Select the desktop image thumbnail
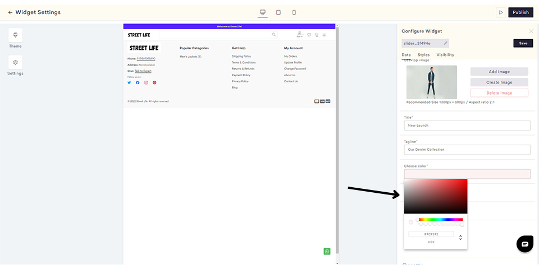Viewport: 539px width, 269px height. click(x=431, y=82)
